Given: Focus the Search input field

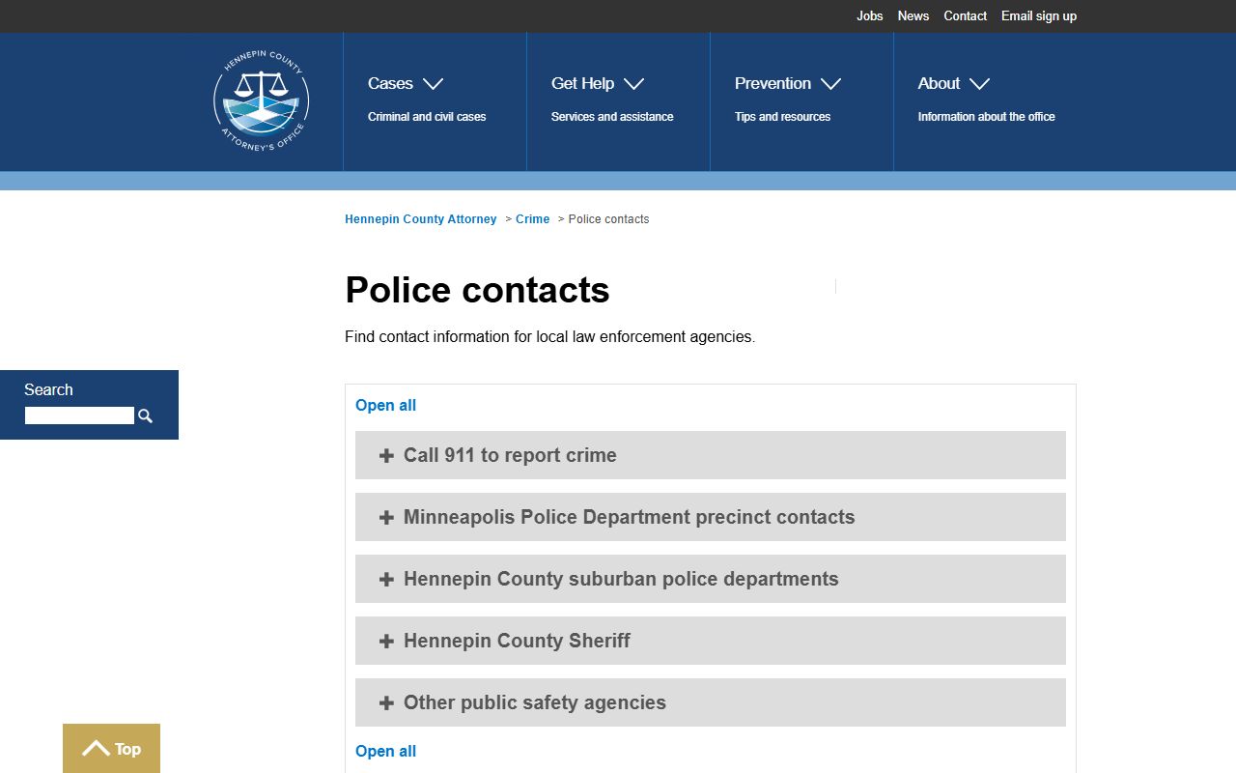Looking at the screenshot, I should (x=79, y=415).
